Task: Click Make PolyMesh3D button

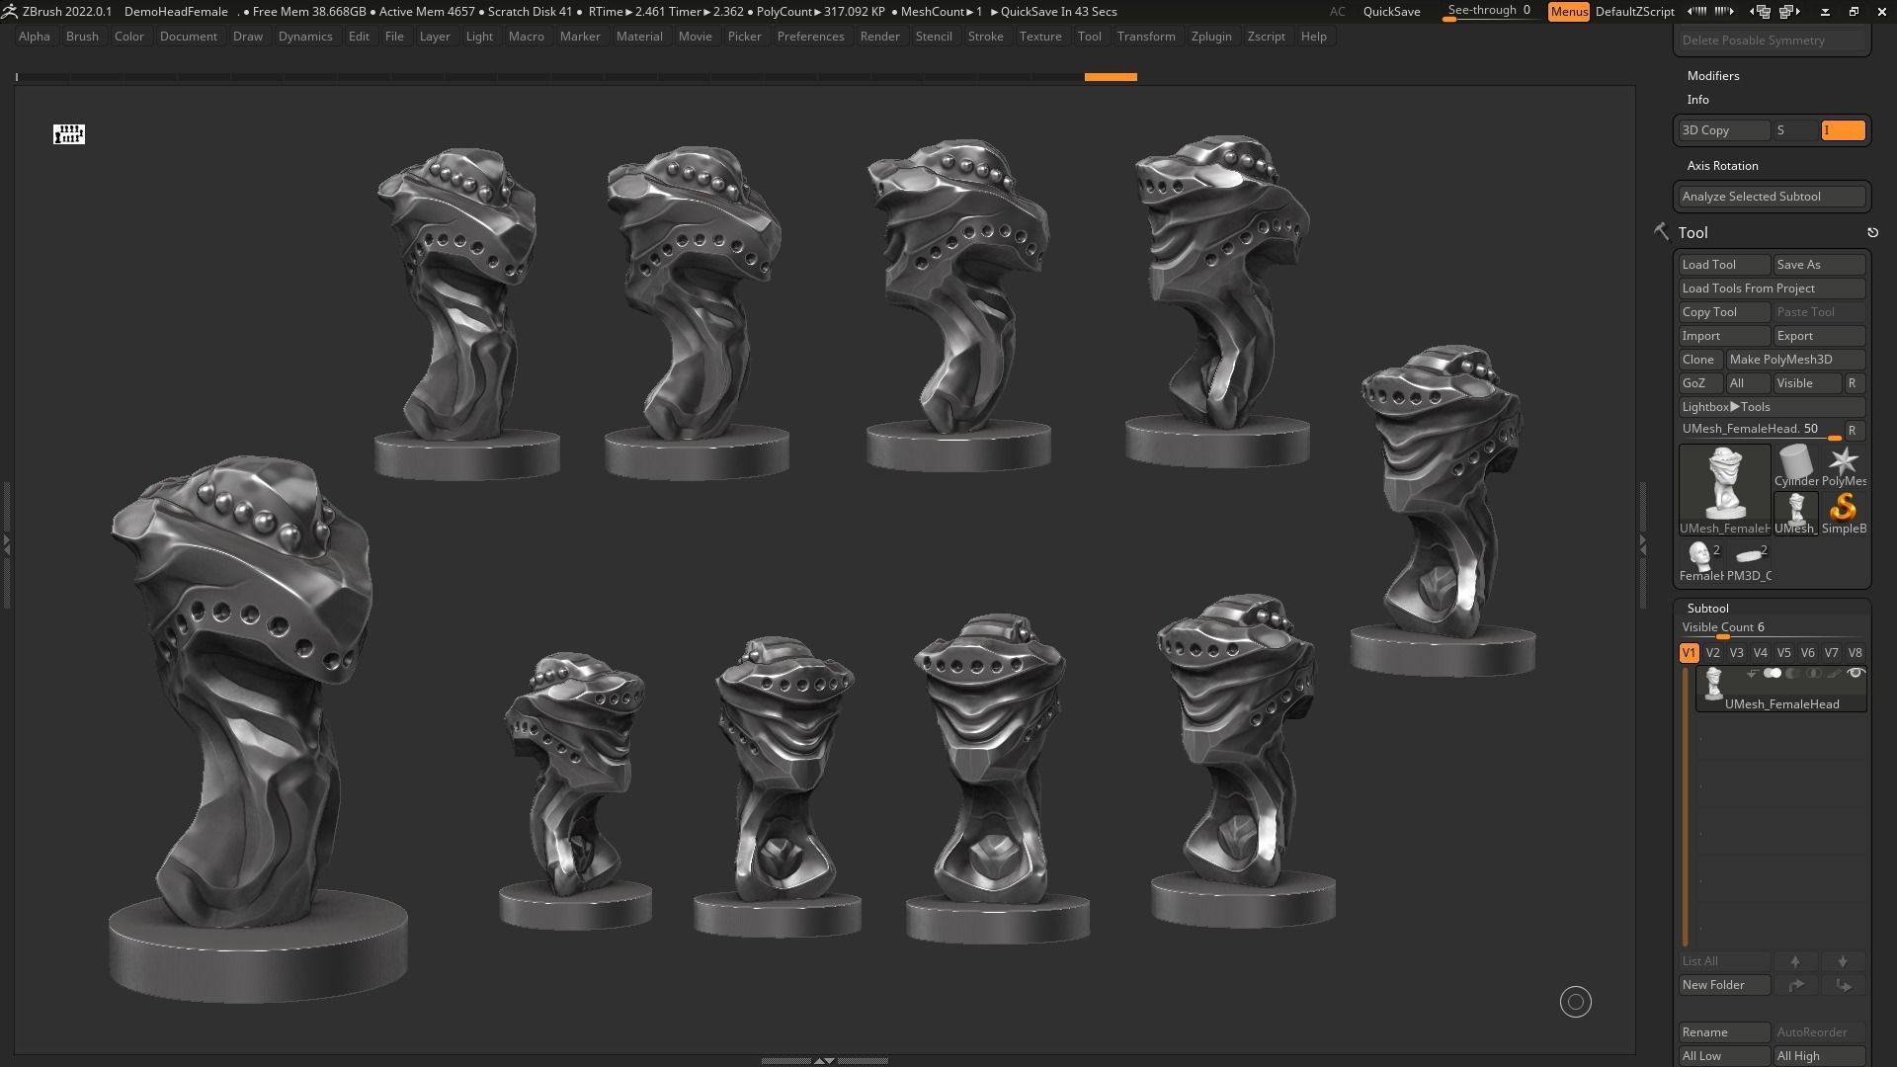Action: pos(1794,360)
